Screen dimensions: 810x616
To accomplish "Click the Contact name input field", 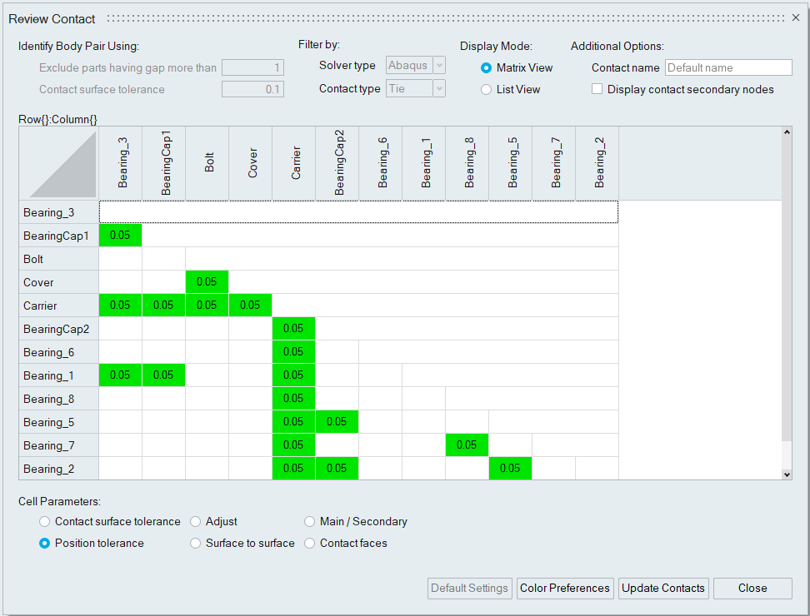I will pos(727,68).
